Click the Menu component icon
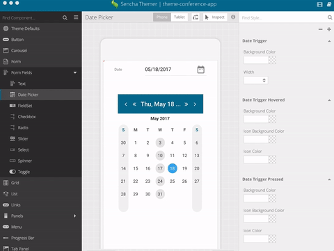This screenshot has height=251, width=334. pyautogui.click(x=6, y=227)
